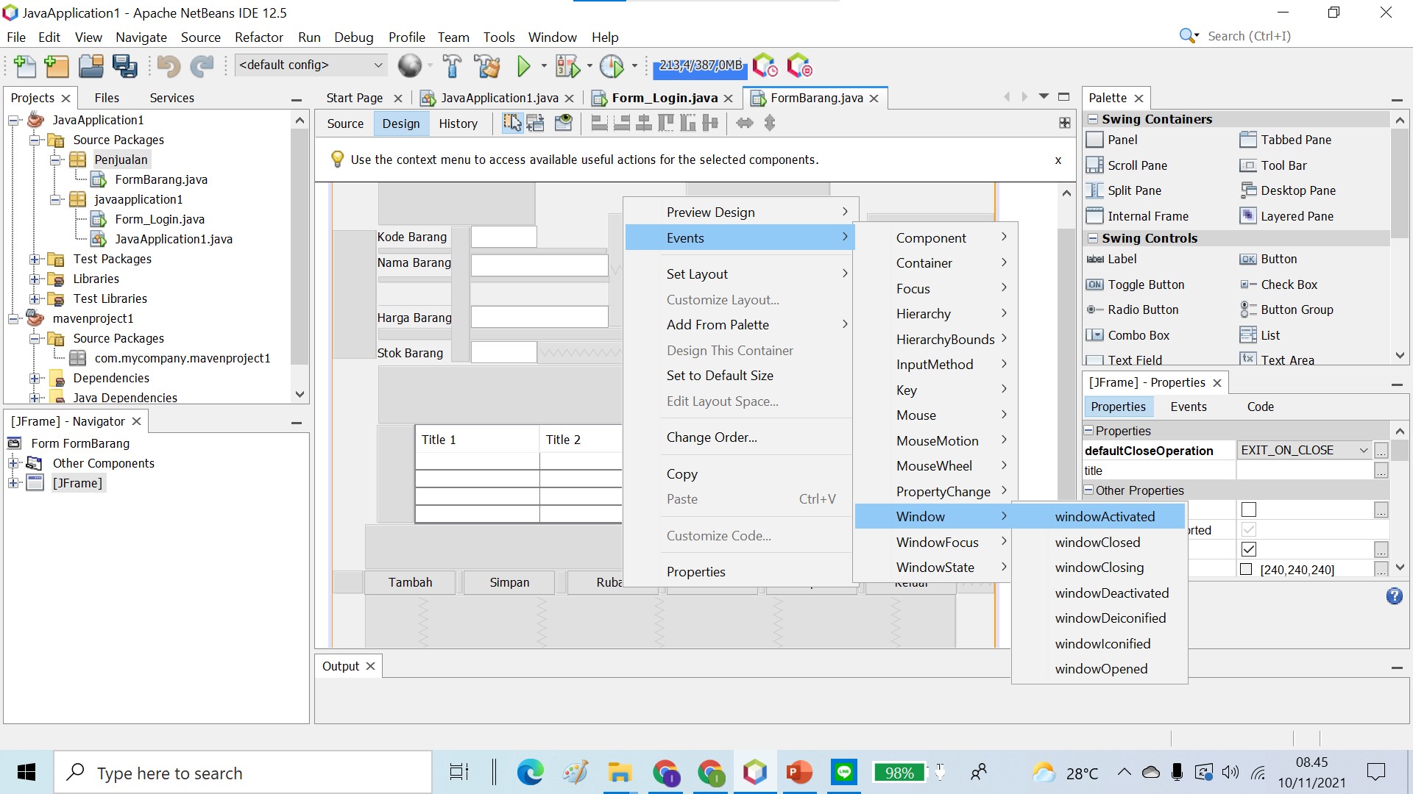Add a Tabbed Pane from Swing Containers
The image size is (1413, 794).
[1294, 139]
